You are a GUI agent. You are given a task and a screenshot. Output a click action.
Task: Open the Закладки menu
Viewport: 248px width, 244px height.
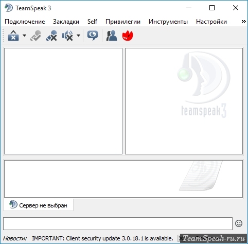(x=66, y=22)
